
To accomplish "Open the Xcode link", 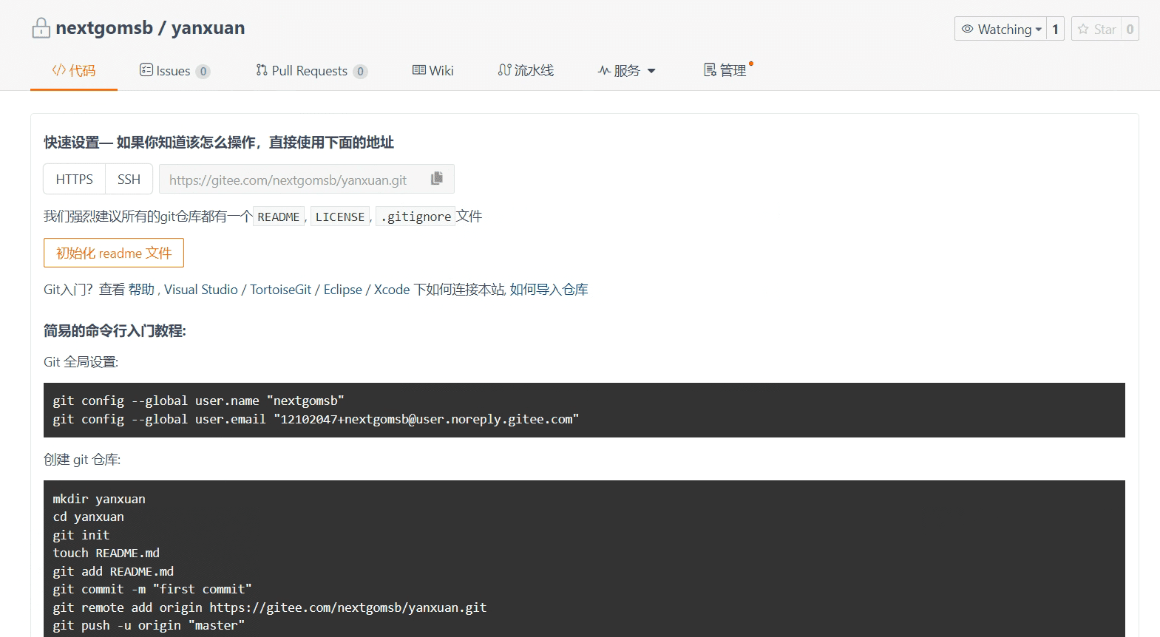I will (392, 290).
